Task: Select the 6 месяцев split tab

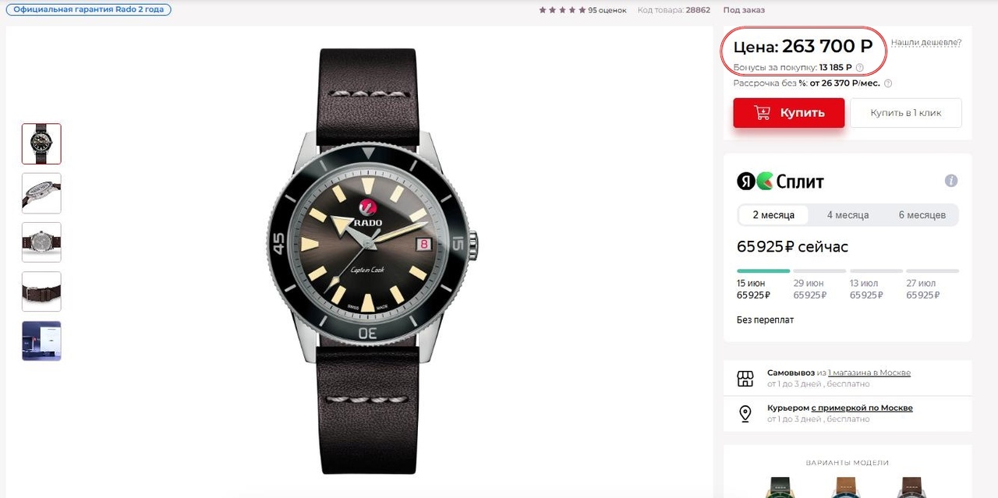Action: click(x=922, y=215)
